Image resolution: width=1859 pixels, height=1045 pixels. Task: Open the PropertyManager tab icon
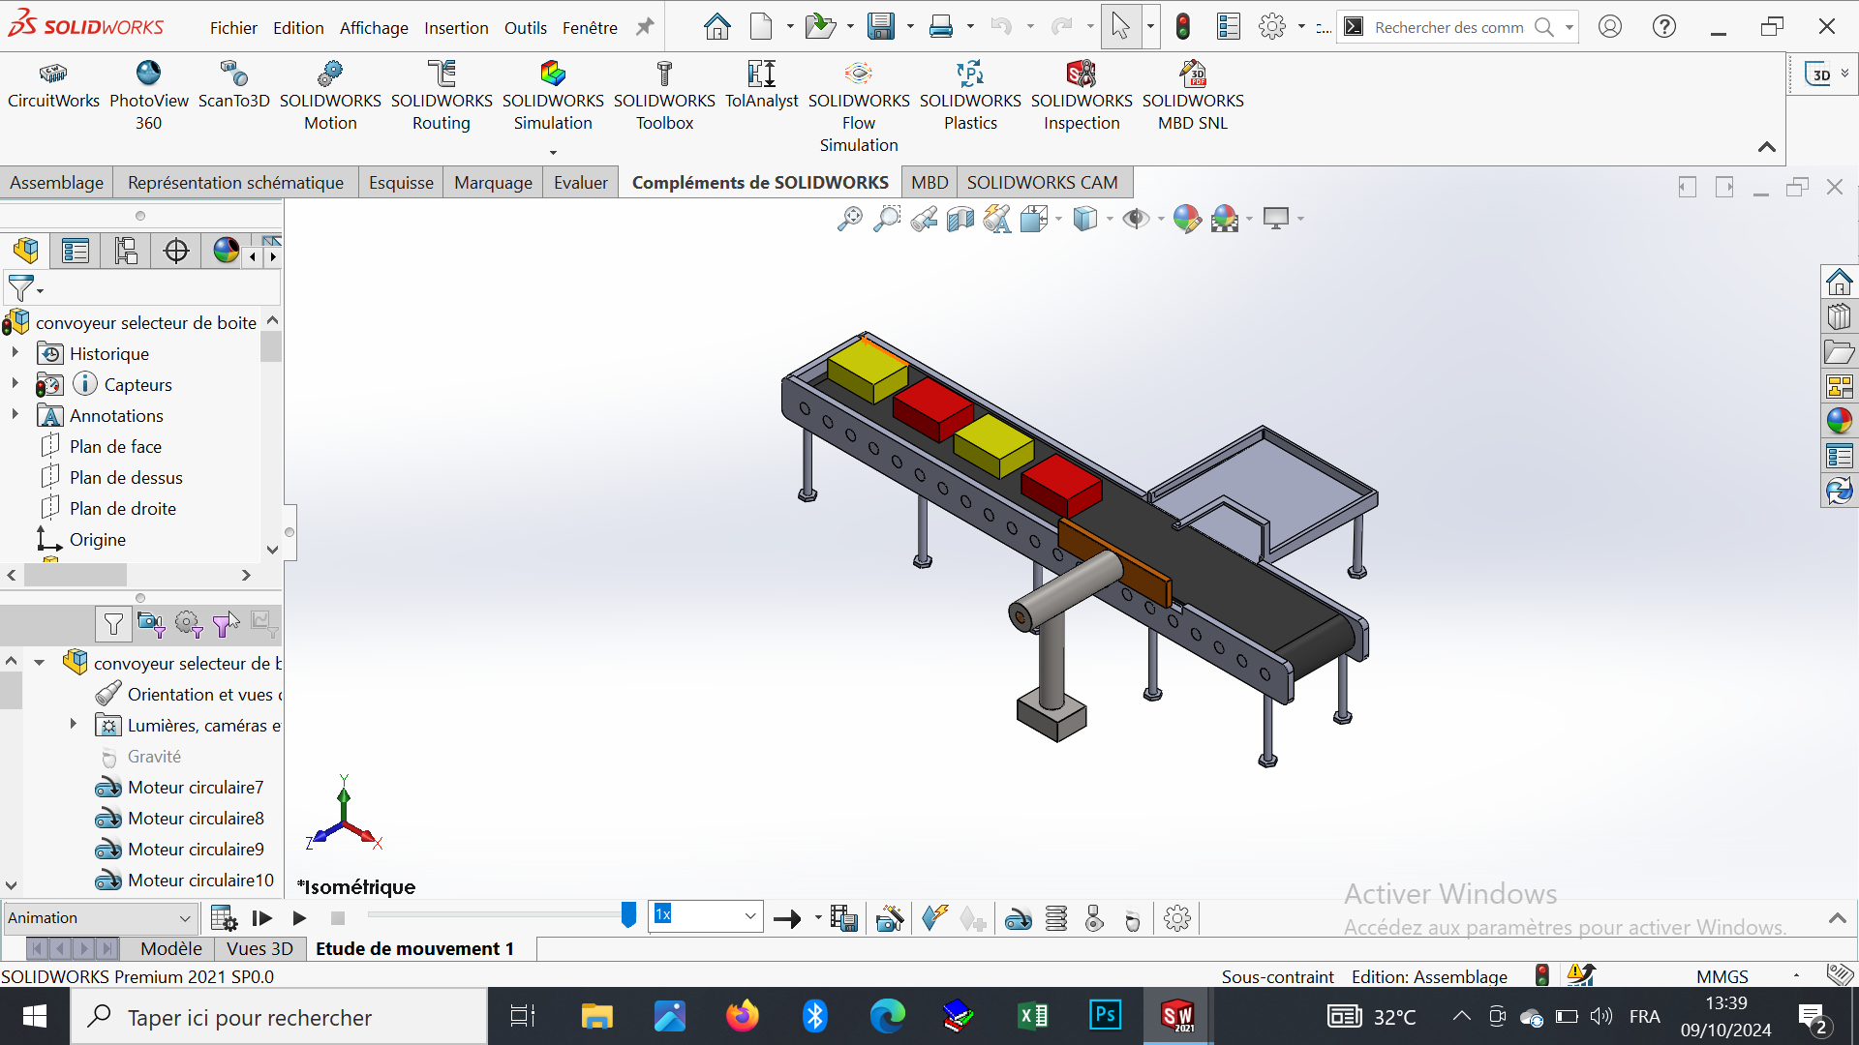tap(76, 251)
